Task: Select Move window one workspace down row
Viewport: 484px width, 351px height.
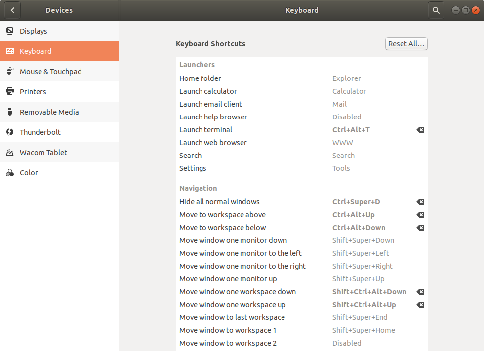Action: (302, 292)
